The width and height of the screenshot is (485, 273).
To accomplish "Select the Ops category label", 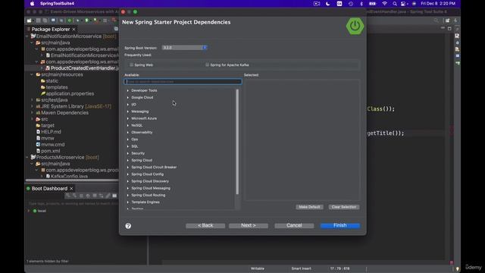I will coord(135,140).
